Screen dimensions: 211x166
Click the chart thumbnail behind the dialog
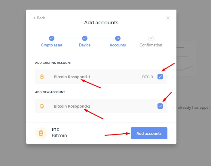click(186, 59)
